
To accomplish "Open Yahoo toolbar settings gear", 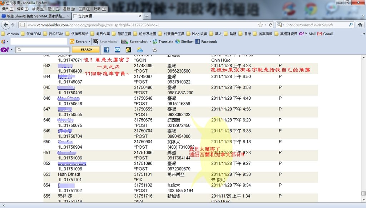I will [154, 50].
